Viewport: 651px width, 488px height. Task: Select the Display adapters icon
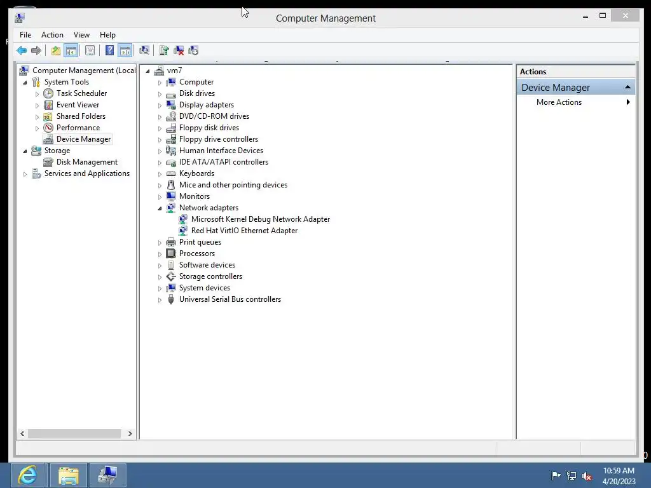point(170,105)
